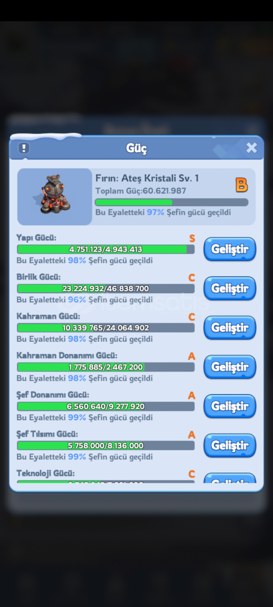
Task: Tap the Birlik Gücü progress bar
Action: coord(106,288)
